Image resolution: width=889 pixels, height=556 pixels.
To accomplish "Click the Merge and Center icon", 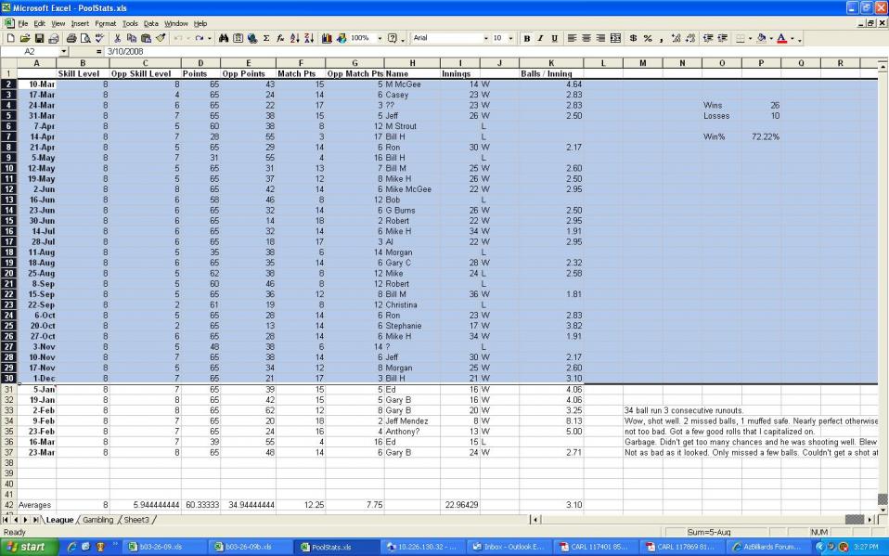I will [614, 38].
